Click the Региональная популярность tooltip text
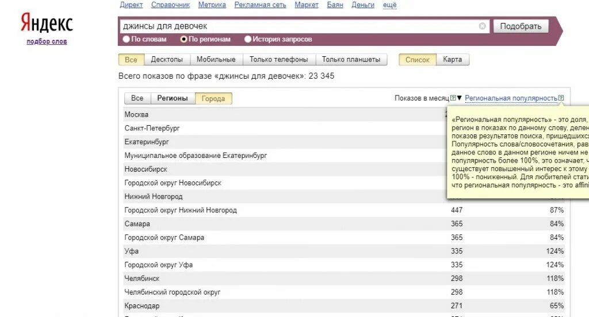This screenshot has height=317, width=589. (x=520, y=152)
